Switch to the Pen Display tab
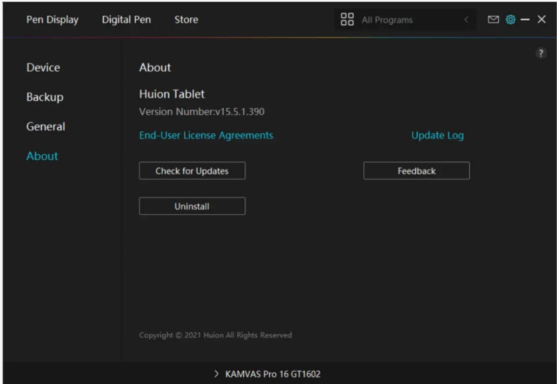 pos(52,20)
